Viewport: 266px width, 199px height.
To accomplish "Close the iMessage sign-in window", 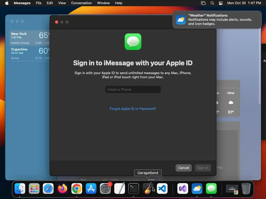I will [x=57, y=22].
